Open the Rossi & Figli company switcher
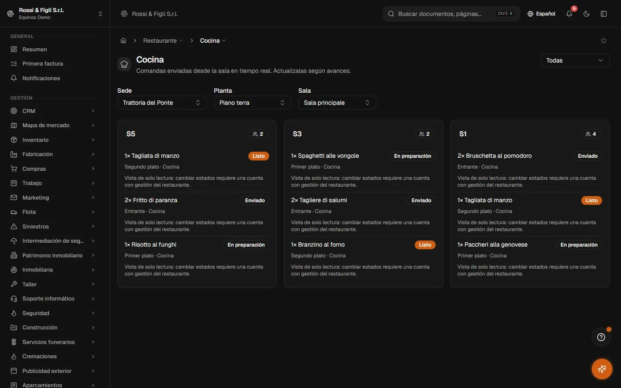The width and height of the screenshot is (621, 388). coord(55,14)
